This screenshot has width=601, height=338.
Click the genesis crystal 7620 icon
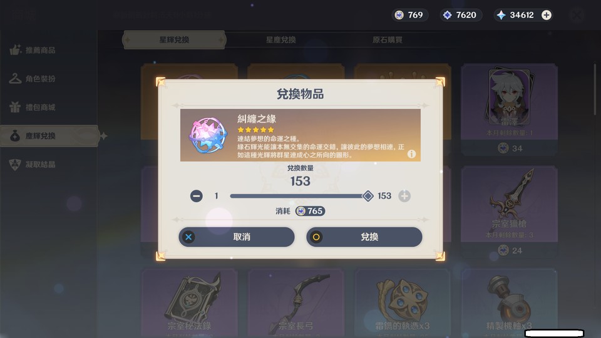pos(447,15)
